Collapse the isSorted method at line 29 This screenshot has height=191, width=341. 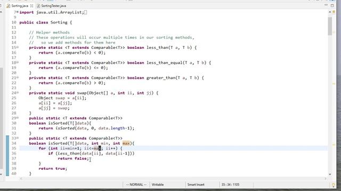coord(18,118)
